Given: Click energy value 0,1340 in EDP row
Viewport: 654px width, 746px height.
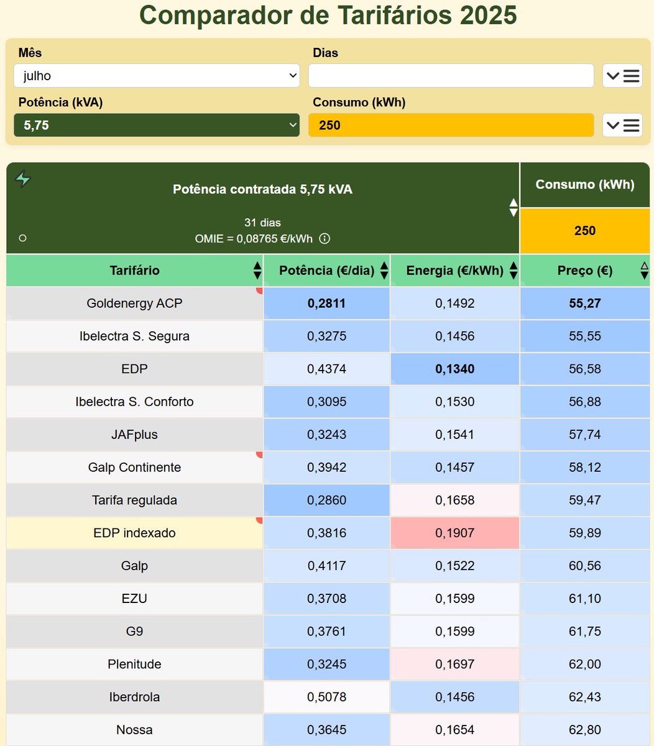Looking at the screenshot, I should point(455,369).
